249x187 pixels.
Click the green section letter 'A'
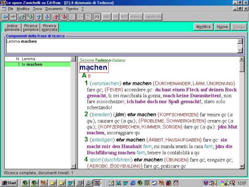[x=84, y=75]
